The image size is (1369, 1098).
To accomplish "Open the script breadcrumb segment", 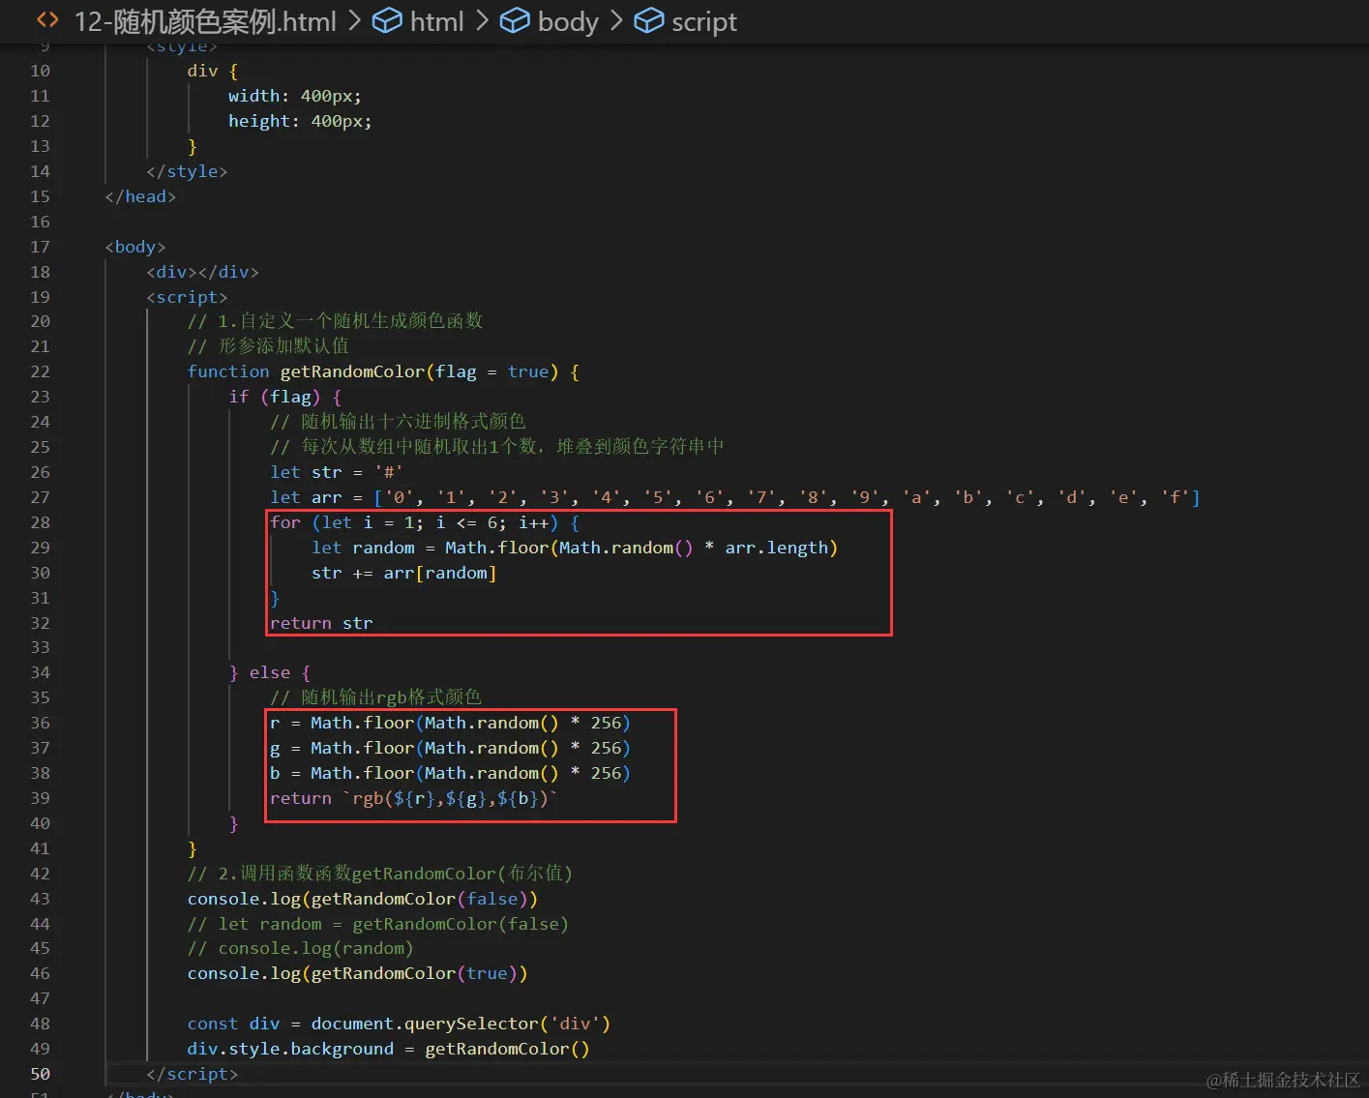I will click(704, 21).
